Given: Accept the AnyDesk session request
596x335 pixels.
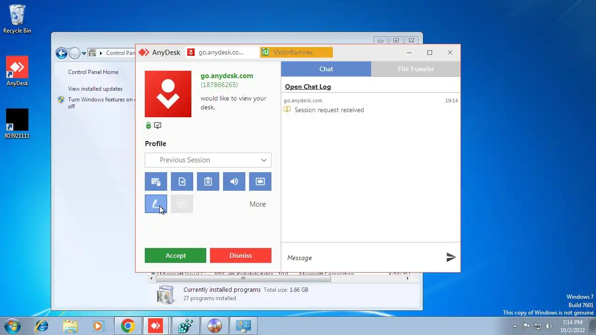Looking at the screenshot, I should point(176,255).
